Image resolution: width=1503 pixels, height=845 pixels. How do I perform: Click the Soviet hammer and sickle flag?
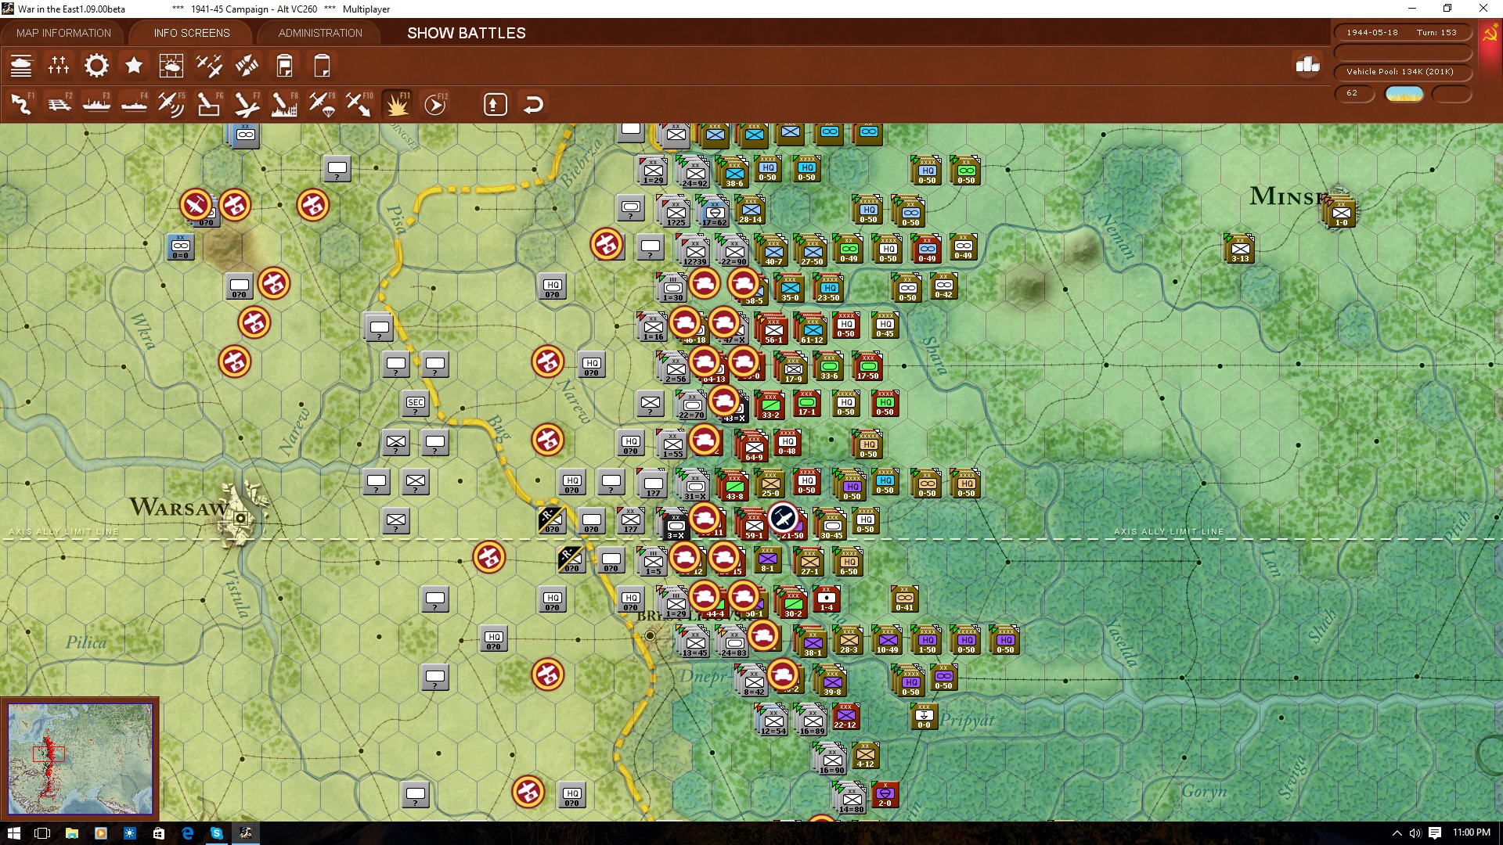click(x=1490, y=33)
